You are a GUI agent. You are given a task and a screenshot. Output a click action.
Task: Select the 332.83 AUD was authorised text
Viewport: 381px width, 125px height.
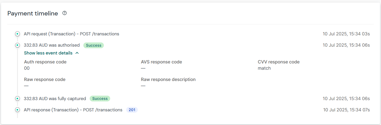52,45
